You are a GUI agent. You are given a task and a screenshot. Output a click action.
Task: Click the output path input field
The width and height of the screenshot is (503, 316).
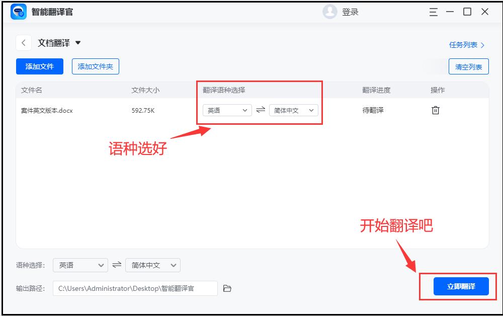[136, 288]
